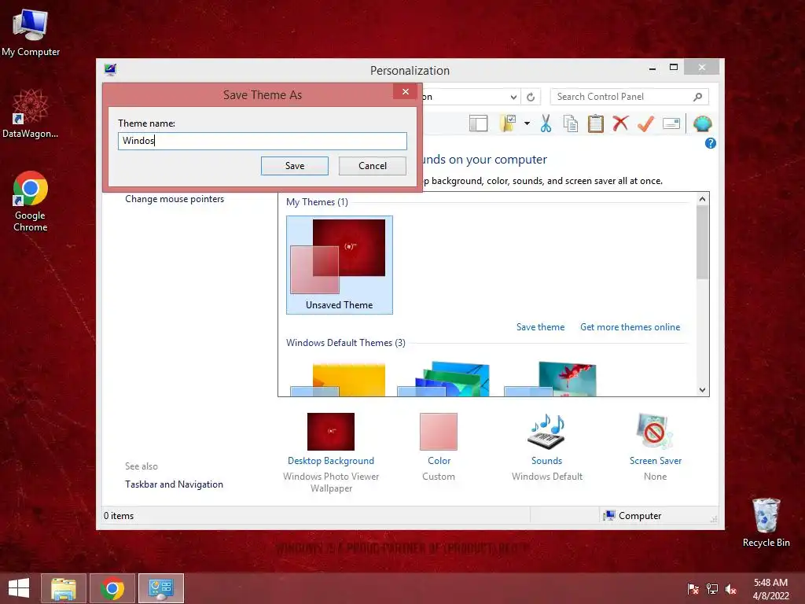Select the Unsaved Theme thumbnail

(x=340, y=264)
